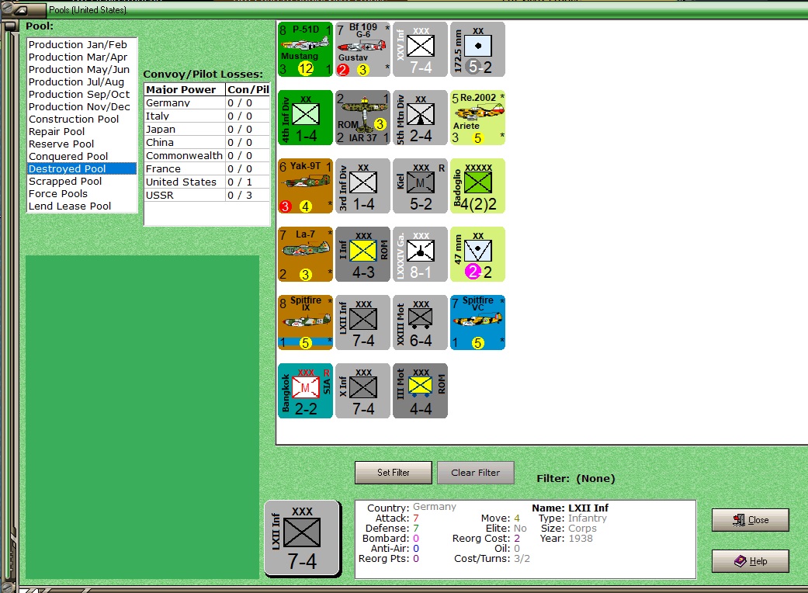The height and width of the screenshot is (593, 808).
Task: Show the Reserve Pool
Action: pos(82,144)
